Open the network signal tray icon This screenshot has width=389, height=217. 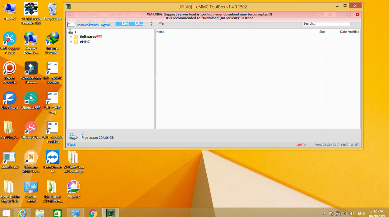pyautogui.click(x=345, y=214)
